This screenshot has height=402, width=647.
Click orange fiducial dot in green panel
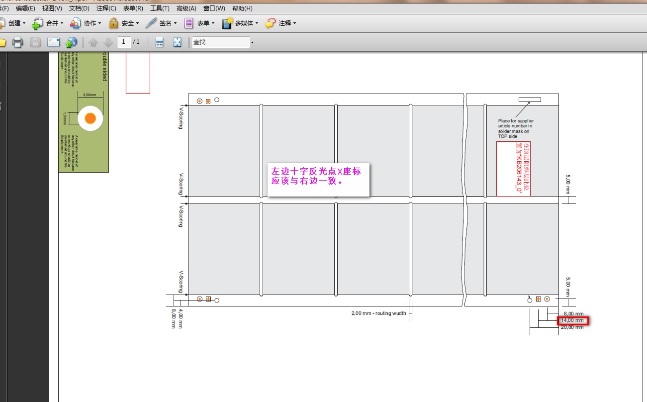coord(90,118)
